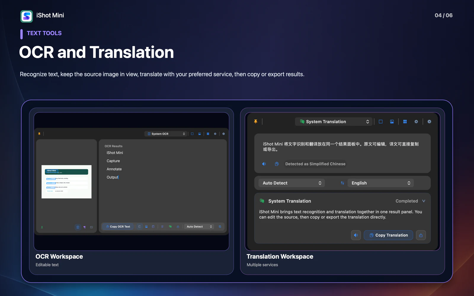Click the image icon in the Translation window toolbar

pos(392,122)
